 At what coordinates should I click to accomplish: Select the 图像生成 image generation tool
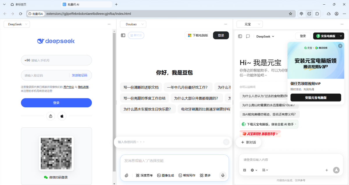[x=165, y=175]
